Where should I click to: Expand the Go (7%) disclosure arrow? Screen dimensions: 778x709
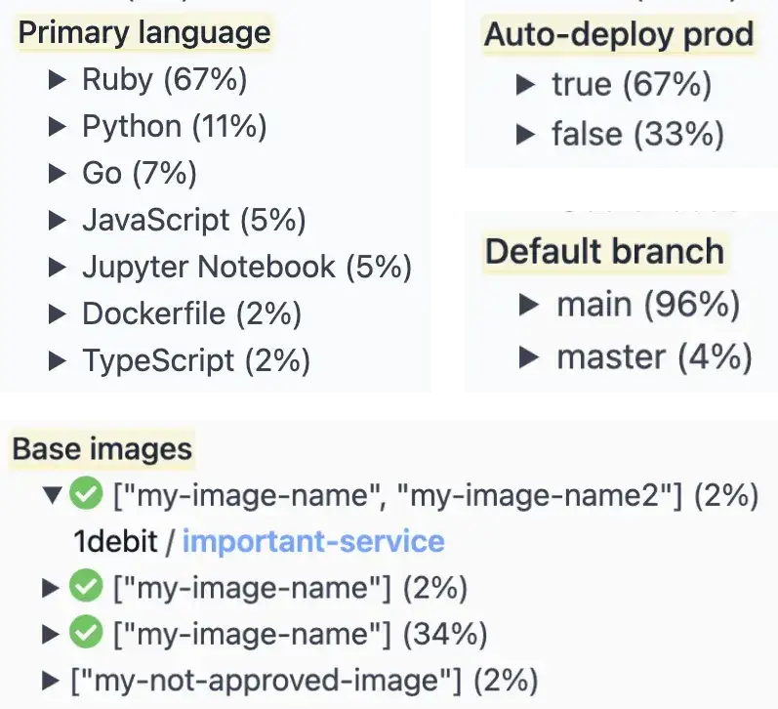[x=57, y=174]
